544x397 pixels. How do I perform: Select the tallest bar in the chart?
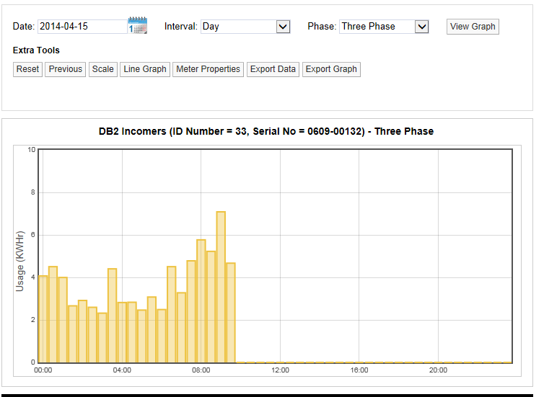221,287
